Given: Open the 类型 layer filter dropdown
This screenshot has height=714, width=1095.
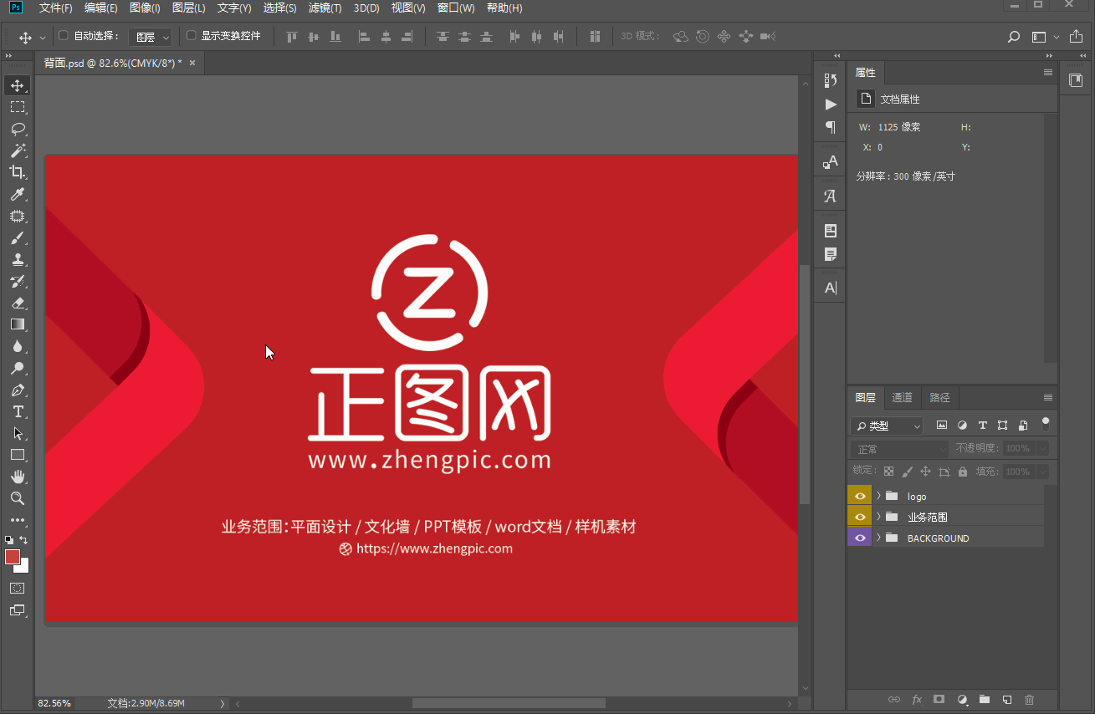Looking at the screenshot, I should pos(887,426).
